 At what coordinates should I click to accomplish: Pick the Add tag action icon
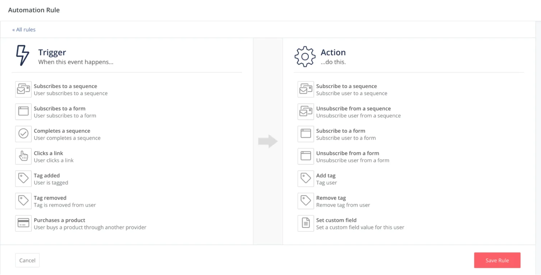pos(306,179)
